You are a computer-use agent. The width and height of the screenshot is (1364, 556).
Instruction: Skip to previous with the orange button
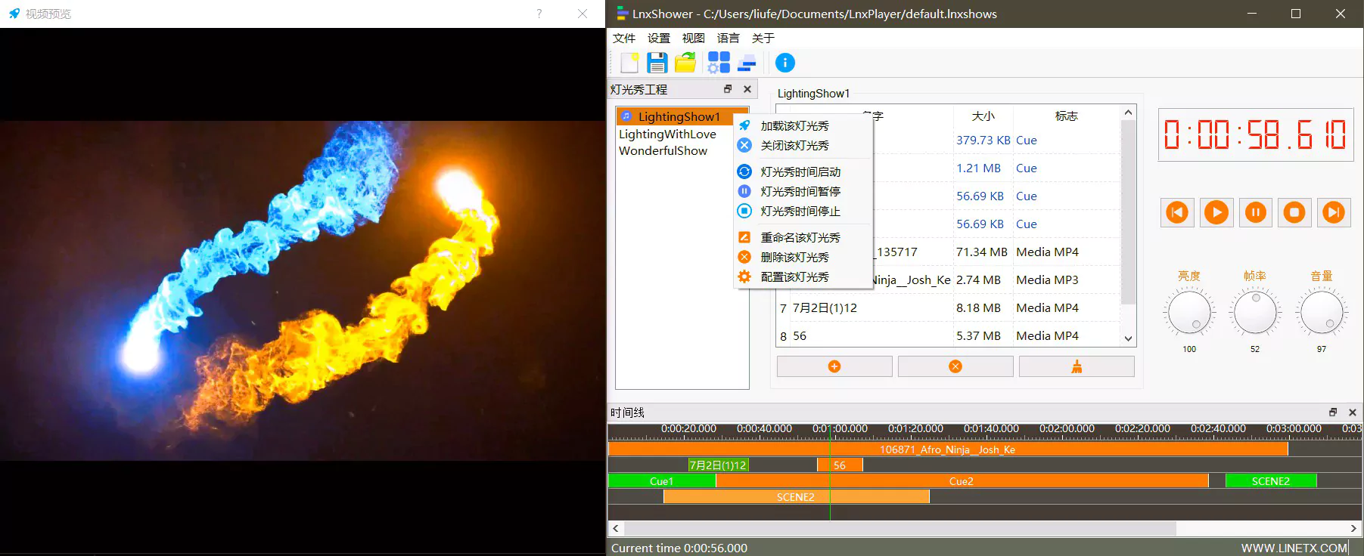click(1177, 212)
